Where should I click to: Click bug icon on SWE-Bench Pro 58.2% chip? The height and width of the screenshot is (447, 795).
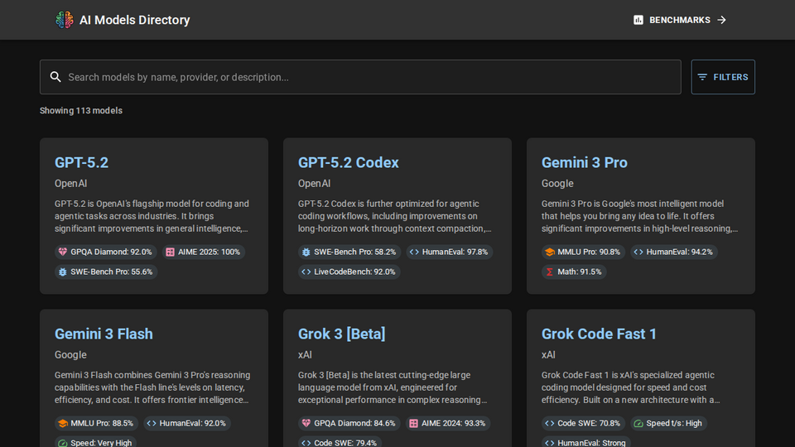tap(306, 252)
